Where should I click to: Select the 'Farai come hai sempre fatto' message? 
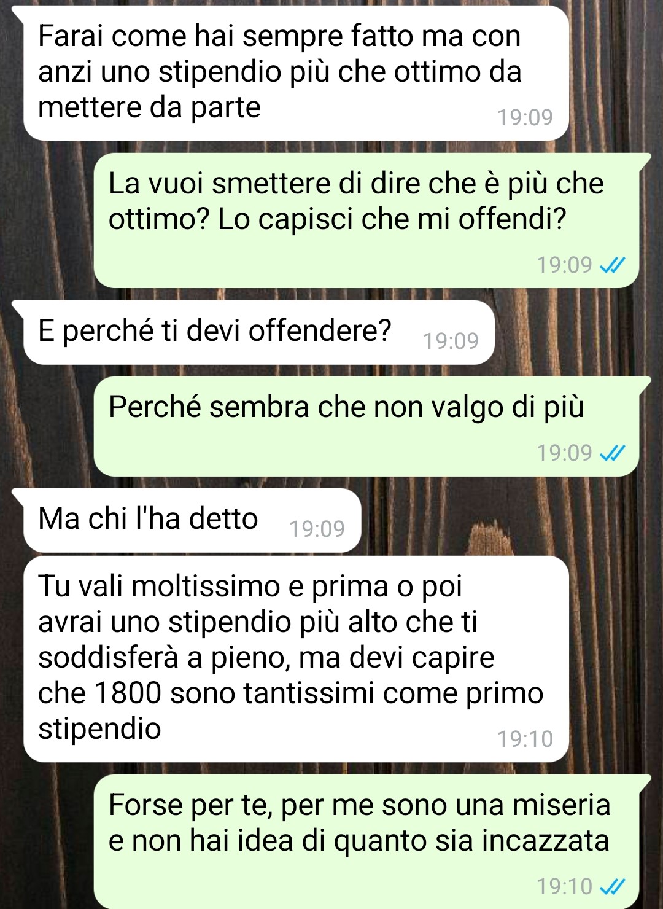[296, 73]
